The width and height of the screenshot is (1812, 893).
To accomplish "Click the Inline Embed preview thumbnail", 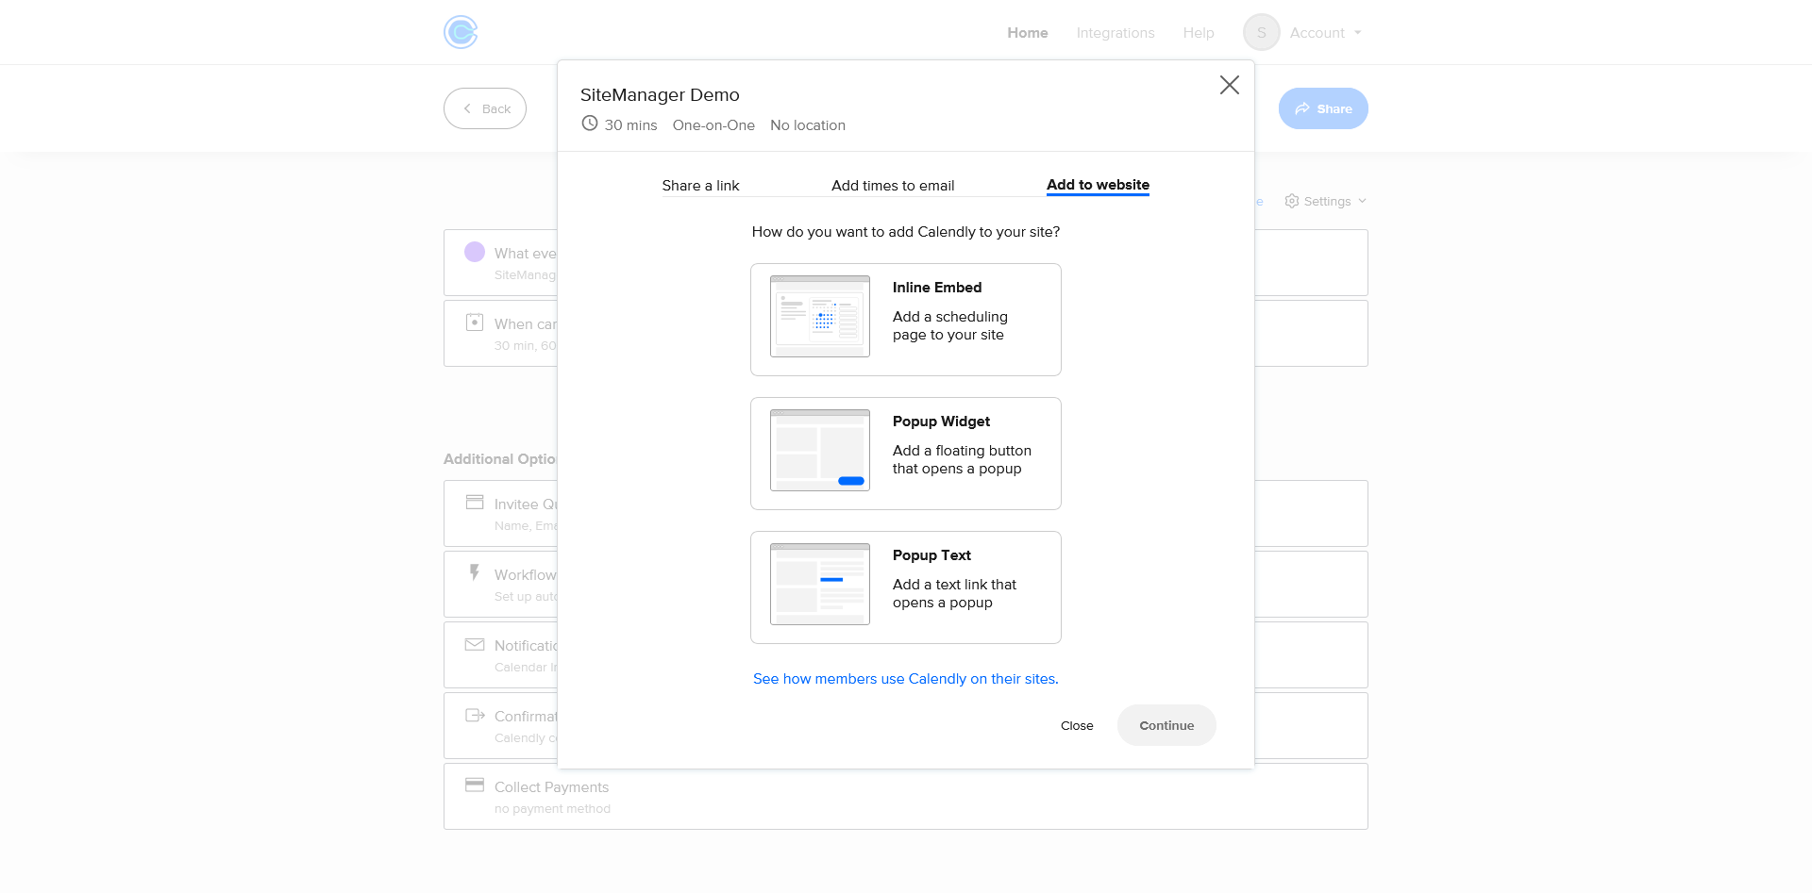I will pyautogui.click(x=820, y=317).
